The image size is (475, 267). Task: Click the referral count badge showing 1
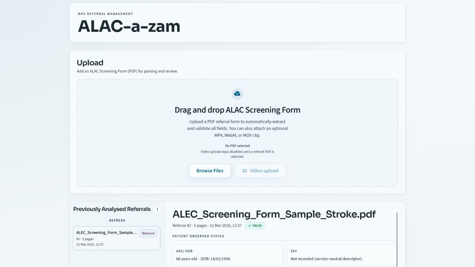[157, 209]
